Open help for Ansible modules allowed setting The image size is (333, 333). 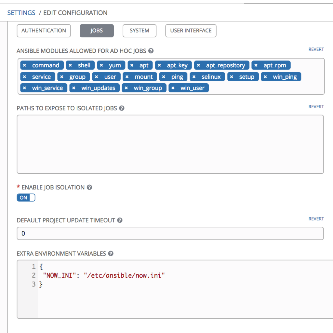[151, 51]
